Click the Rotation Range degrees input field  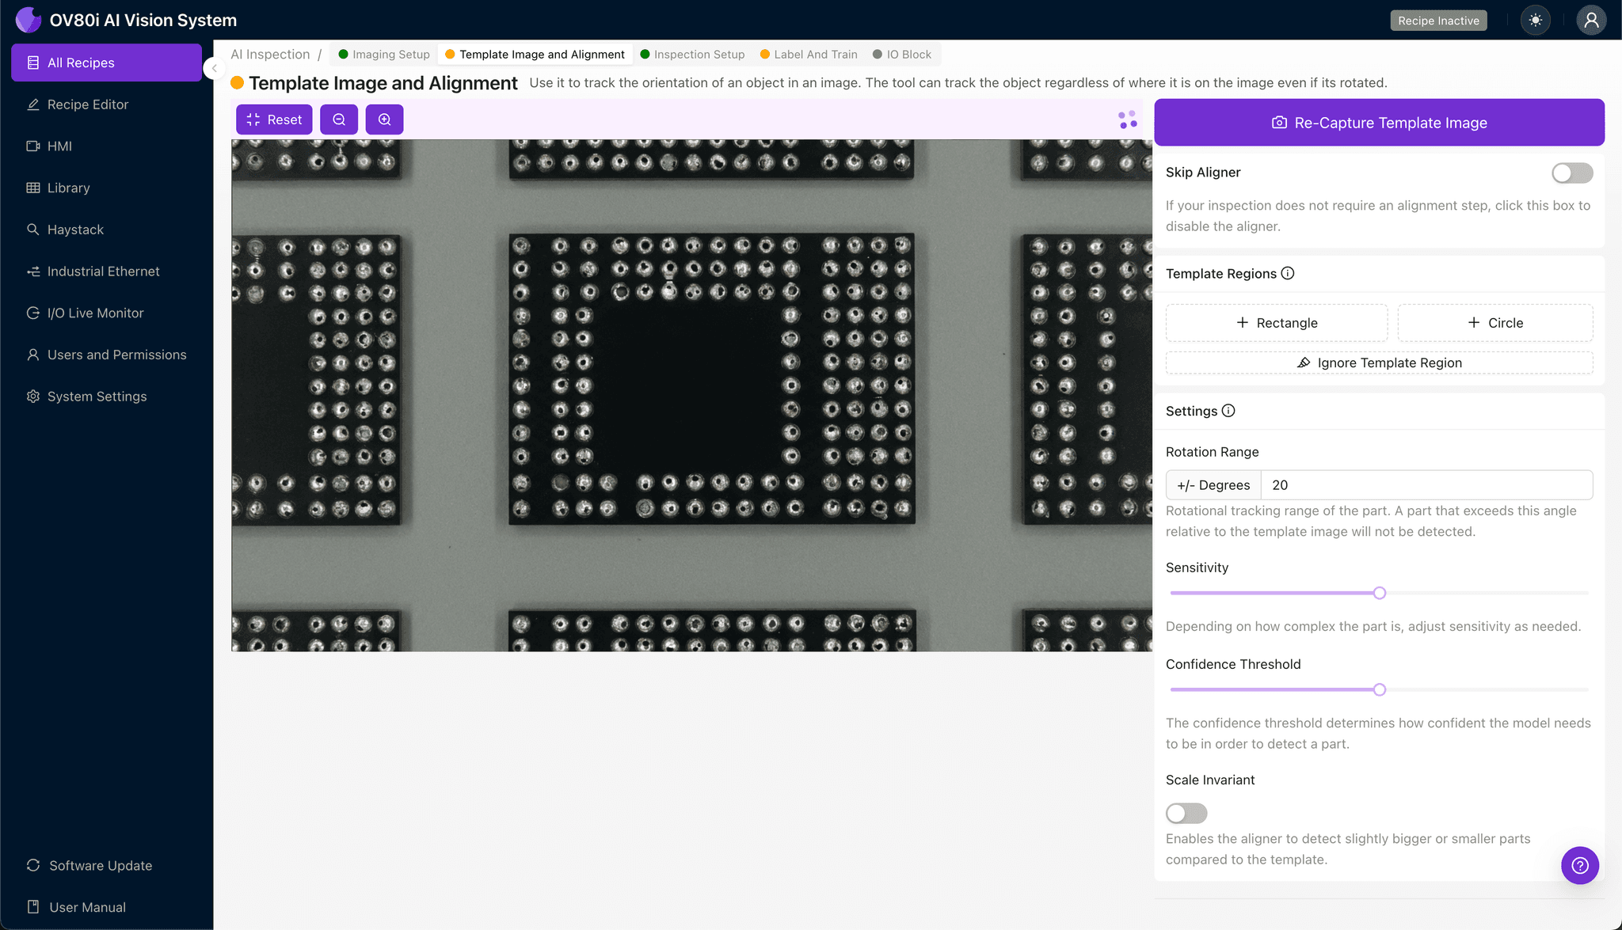tap(1426, 485)
